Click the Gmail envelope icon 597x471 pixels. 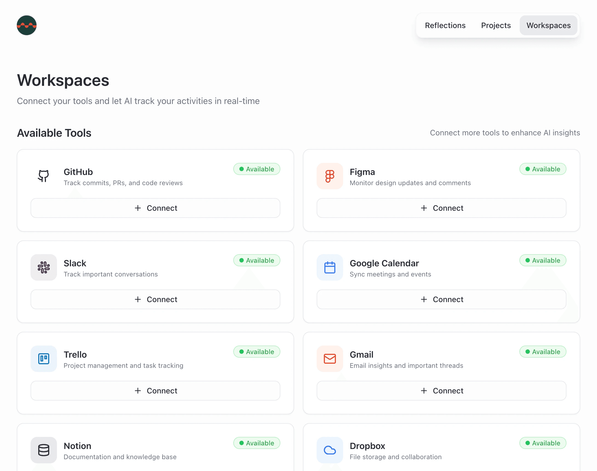click(330, 358)
